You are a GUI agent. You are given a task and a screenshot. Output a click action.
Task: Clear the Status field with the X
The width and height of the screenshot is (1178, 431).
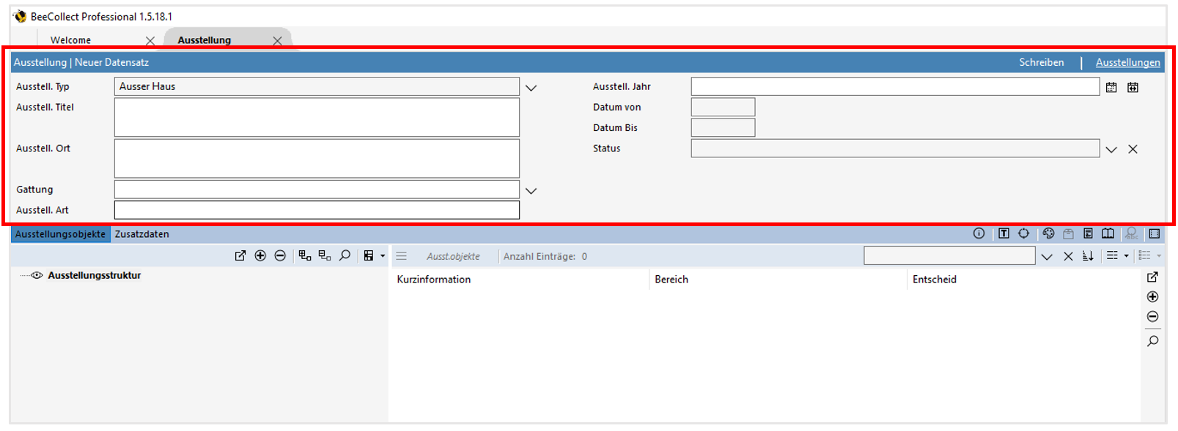(x=1133, y=149)
